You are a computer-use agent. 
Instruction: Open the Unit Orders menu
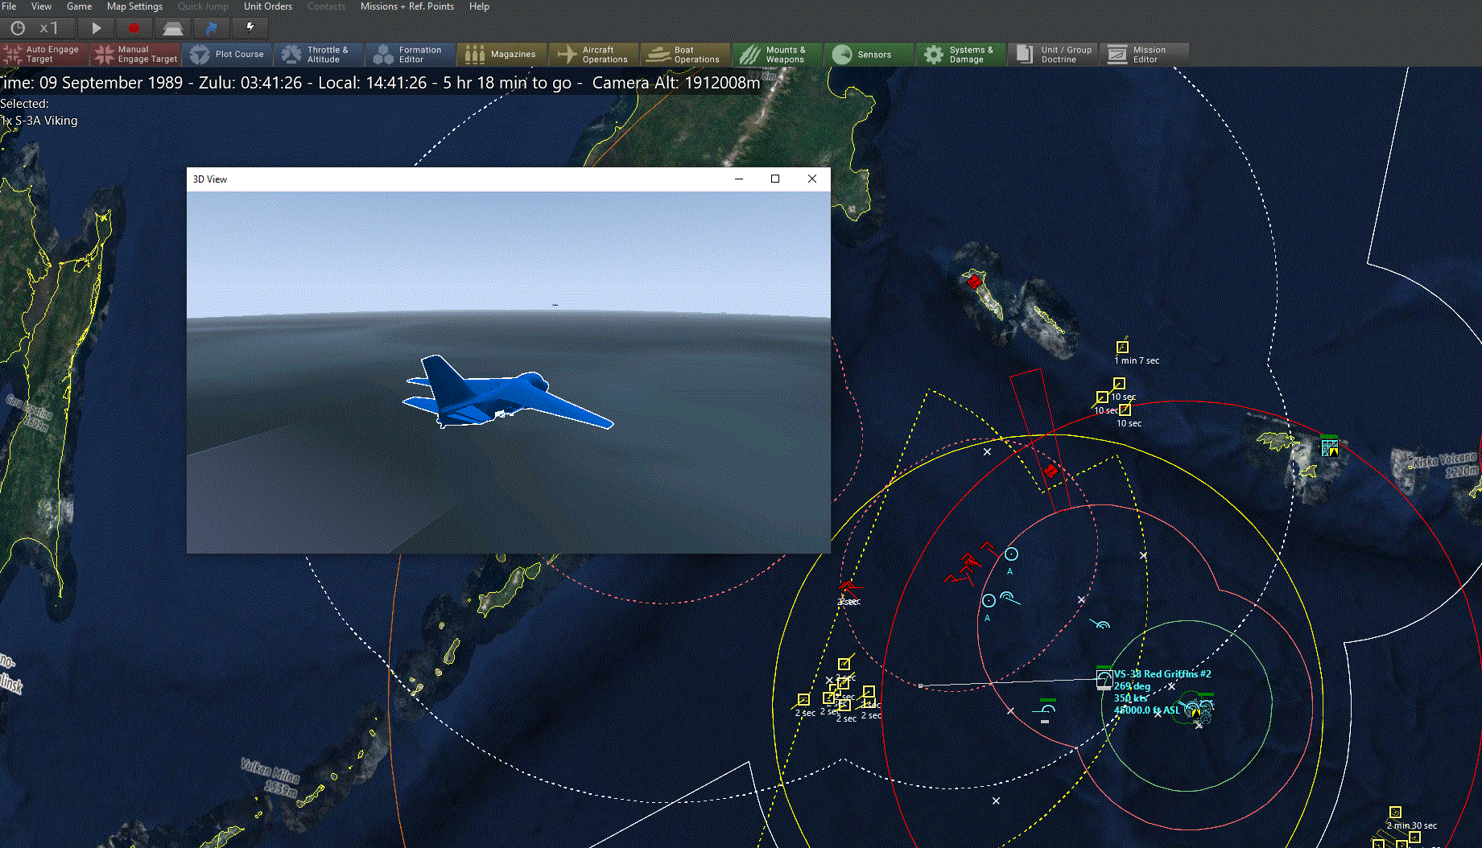[x=268, y=6]
